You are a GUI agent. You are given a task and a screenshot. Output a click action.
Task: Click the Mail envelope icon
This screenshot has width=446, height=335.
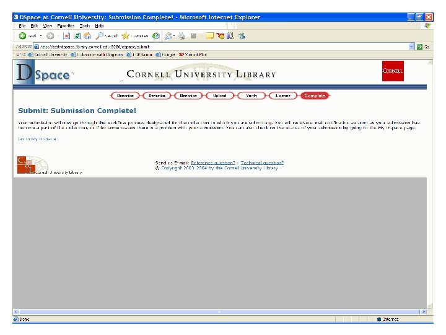tap(168, 36)
